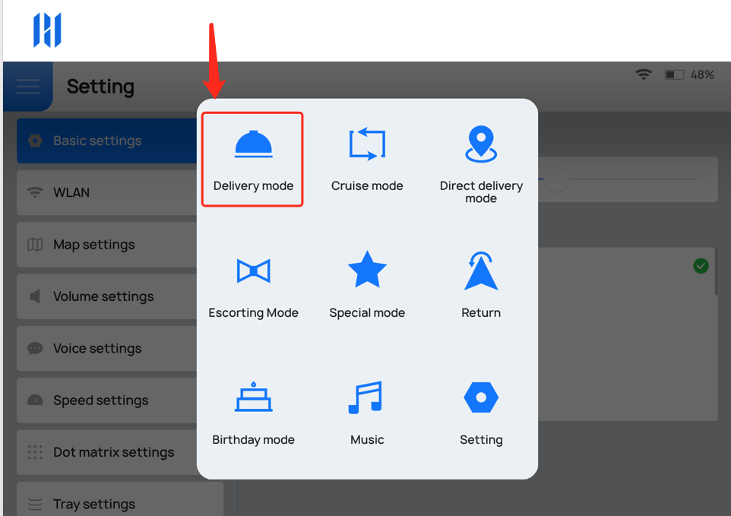Viewport: 731px width, 516px height.
Task: Click the blue app logo
Action: point(47,30)
